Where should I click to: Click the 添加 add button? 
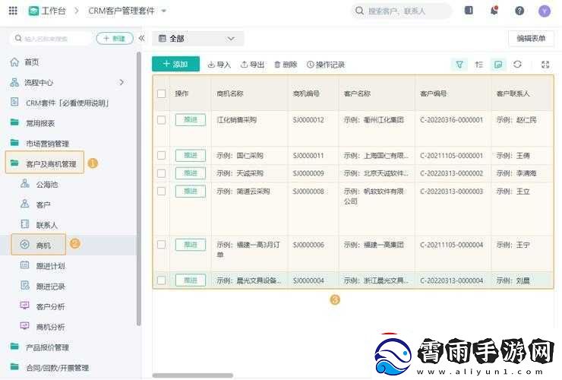[x=175, y=65]
